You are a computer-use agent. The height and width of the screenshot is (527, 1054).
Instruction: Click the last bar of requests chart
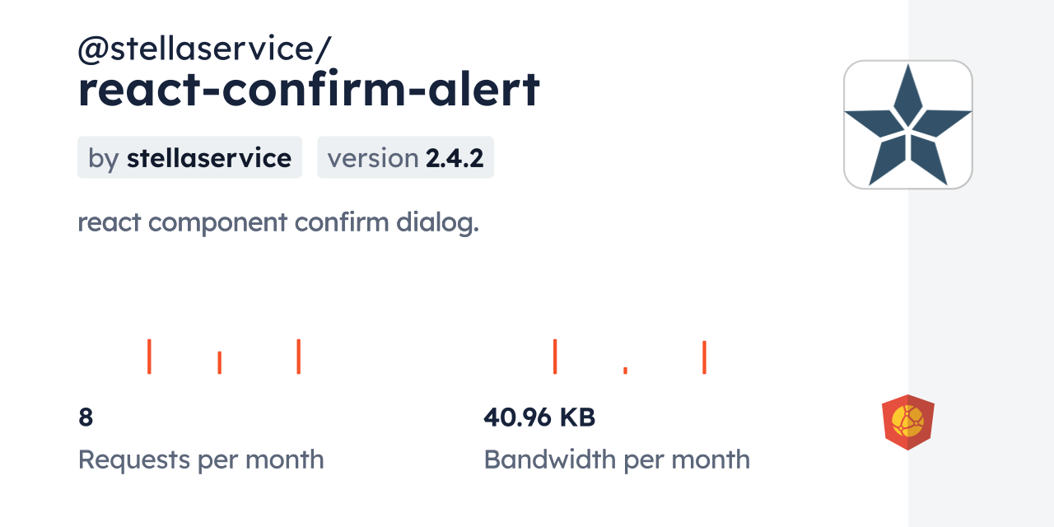(298, 356)
